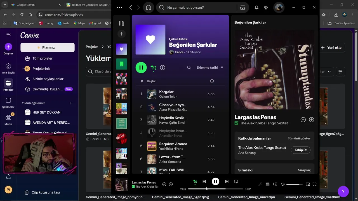This screenshot has width=358, height=201.
Task: Skip to the next track
Action: (x=227, y=182)
